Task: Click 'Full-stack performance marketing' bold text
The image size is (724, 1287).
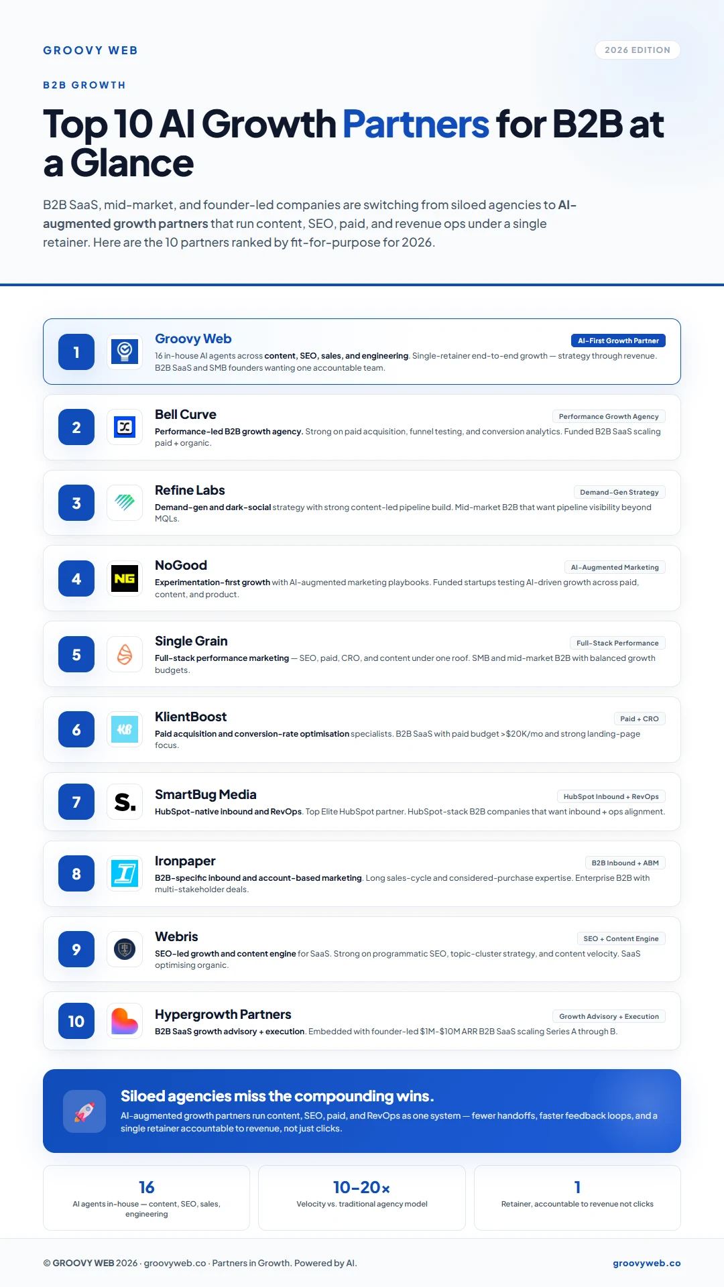Action: 222,658
